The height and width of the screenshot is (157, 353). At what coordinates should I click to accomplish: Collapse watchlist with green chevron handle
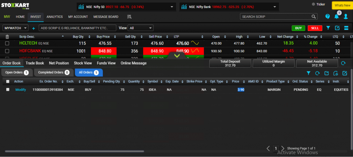177,56
